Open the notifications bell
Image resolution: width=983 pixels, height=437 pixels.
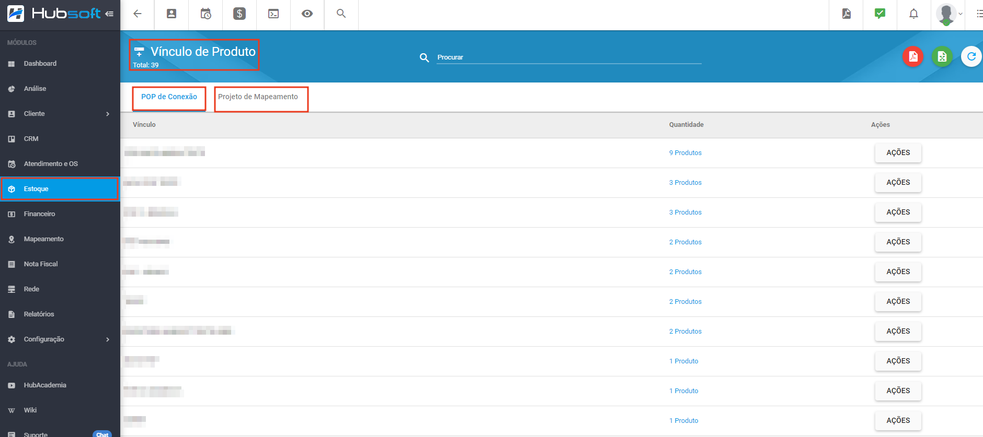click(913, 14)
